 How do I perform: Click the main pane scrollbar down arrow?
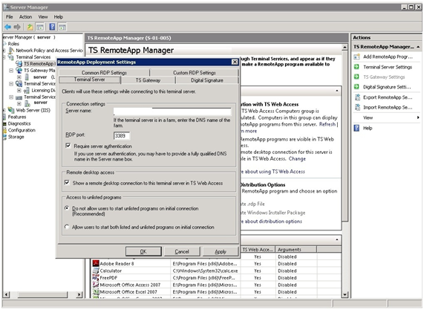tap(345, 294)
